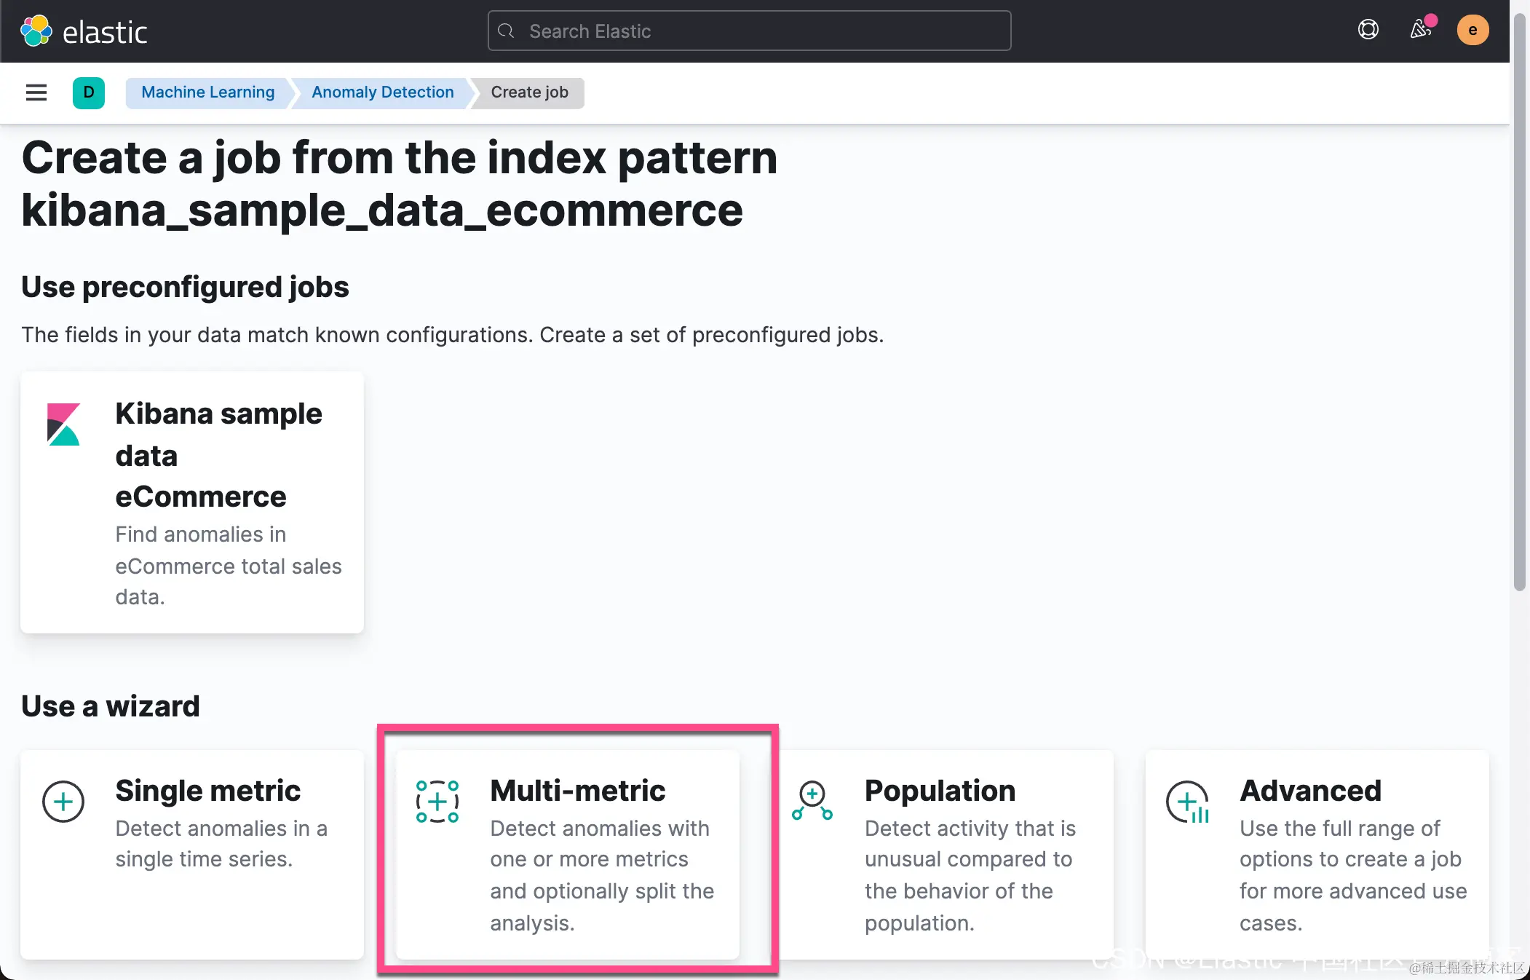The image size is (1530, 980).
Task: Click the Single metric plus-circle icon
Action: coord(63,802)
